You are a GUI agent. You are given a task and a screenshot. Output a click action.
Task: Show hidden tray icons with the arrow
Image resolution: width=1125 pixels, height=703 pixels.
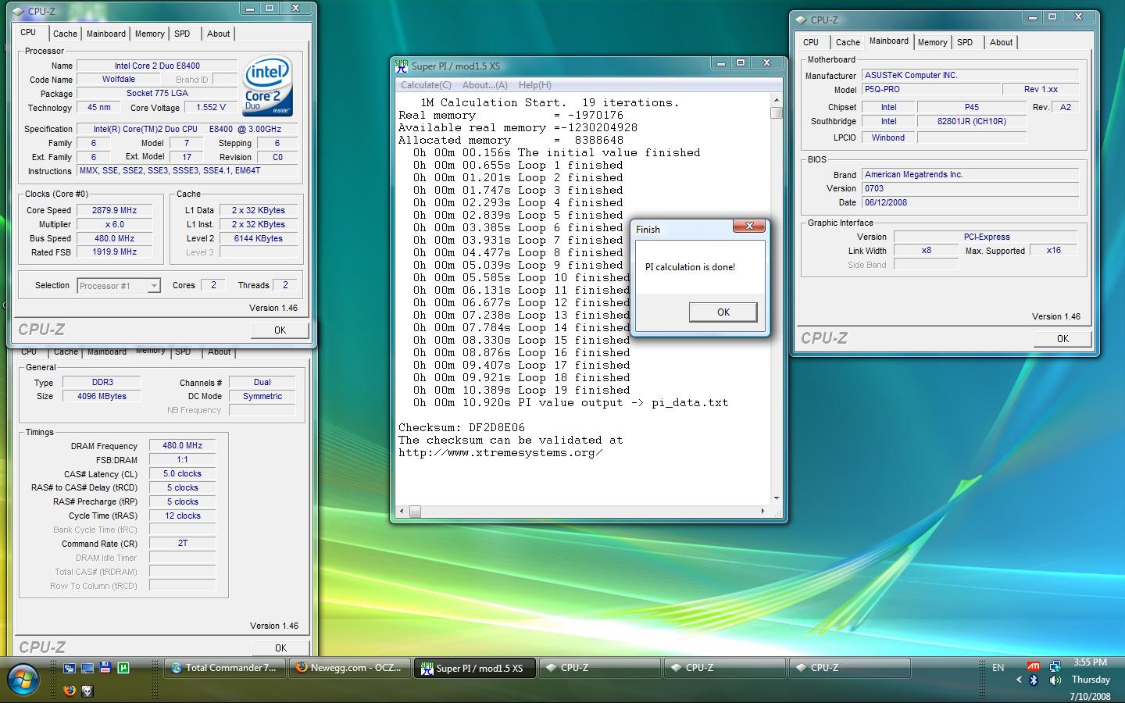(1019, 680)
